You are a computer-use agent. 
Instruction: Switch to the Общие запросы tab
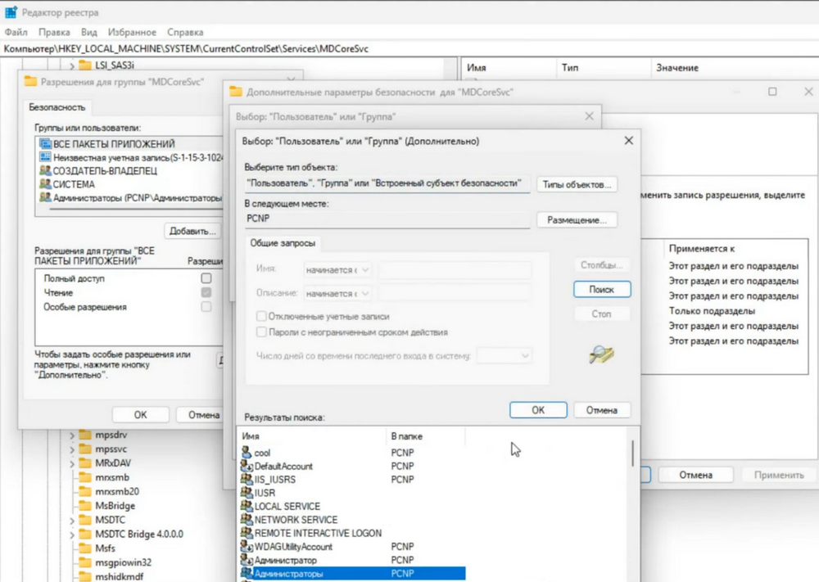point(282,243)
